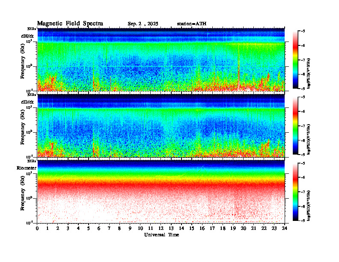
Task: Click hour "15" tick label on time axis
Action: tap(192, 228)
